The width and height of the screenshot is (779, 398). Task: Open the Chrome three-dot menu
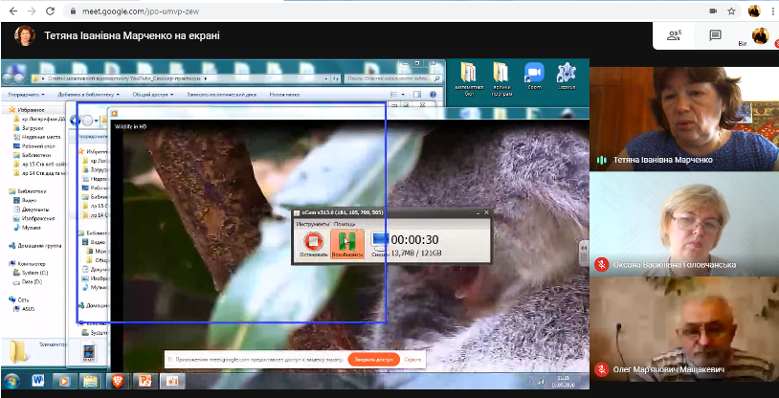coord(771,11)
